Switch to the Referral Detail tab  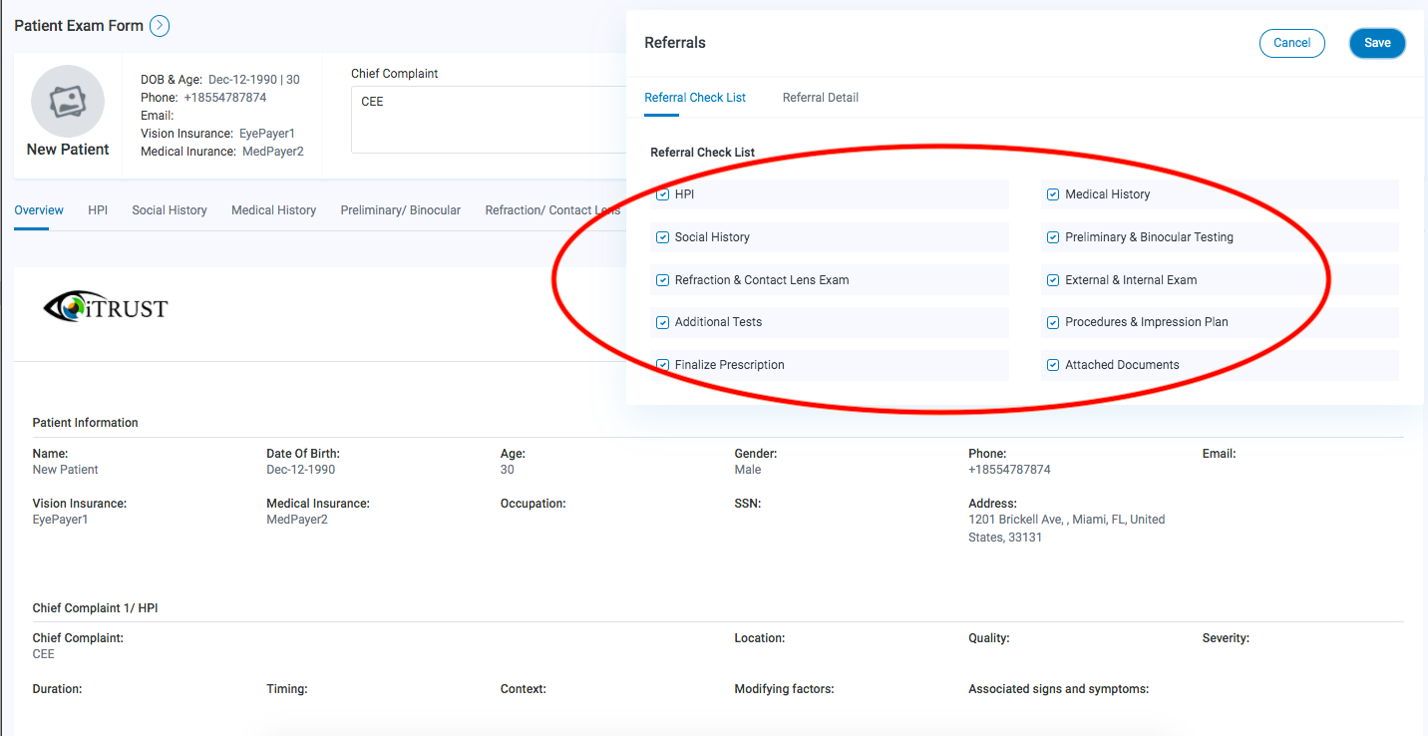coord(820,97)
